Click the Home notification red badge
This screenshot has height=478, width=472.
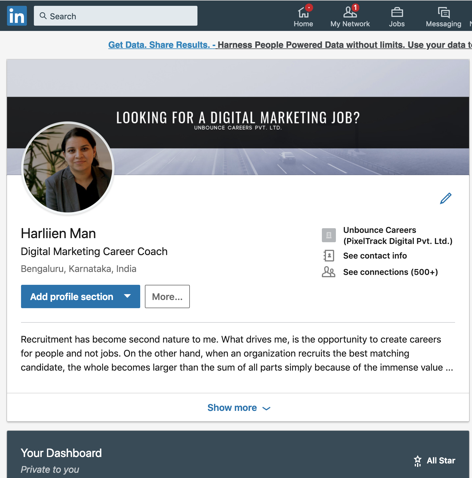(x=309, y=8)
